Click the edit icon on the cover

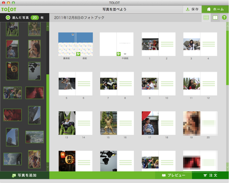point(78,54)
